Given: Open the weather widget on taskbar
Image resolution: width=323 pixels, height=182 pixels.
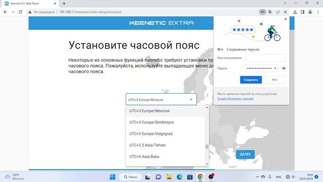Looking at the screenshot, I should tap(14, 177).
